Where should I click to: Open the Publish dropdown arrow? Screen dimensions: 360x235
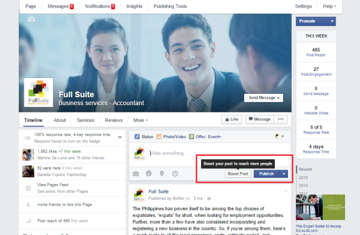(284, 174)
